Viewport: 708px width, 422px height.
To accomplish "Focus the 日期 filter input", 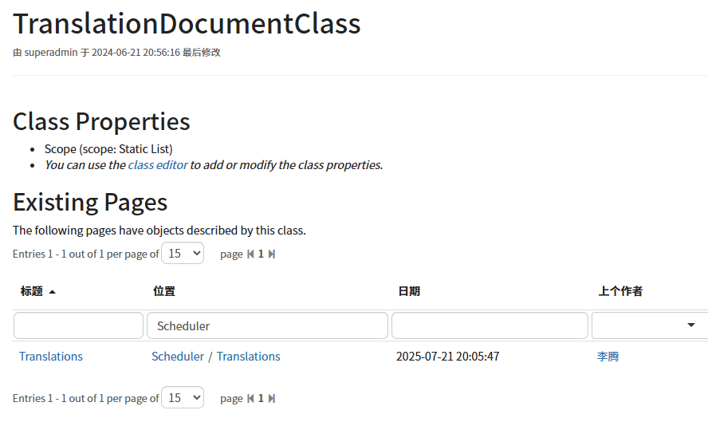I will click(490, 325).
